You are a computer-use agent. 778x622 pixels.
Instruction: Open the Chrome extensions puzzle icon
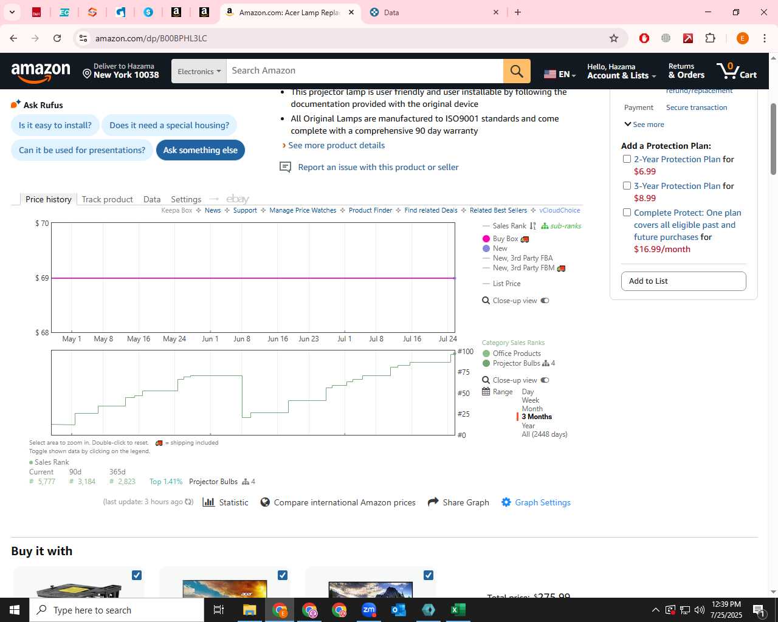[x=711, y=38]
